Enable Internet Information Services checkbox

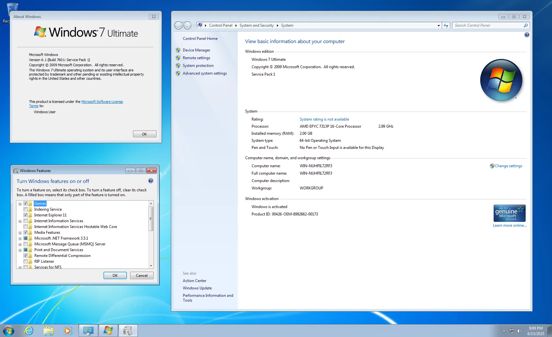click(25, 221)
